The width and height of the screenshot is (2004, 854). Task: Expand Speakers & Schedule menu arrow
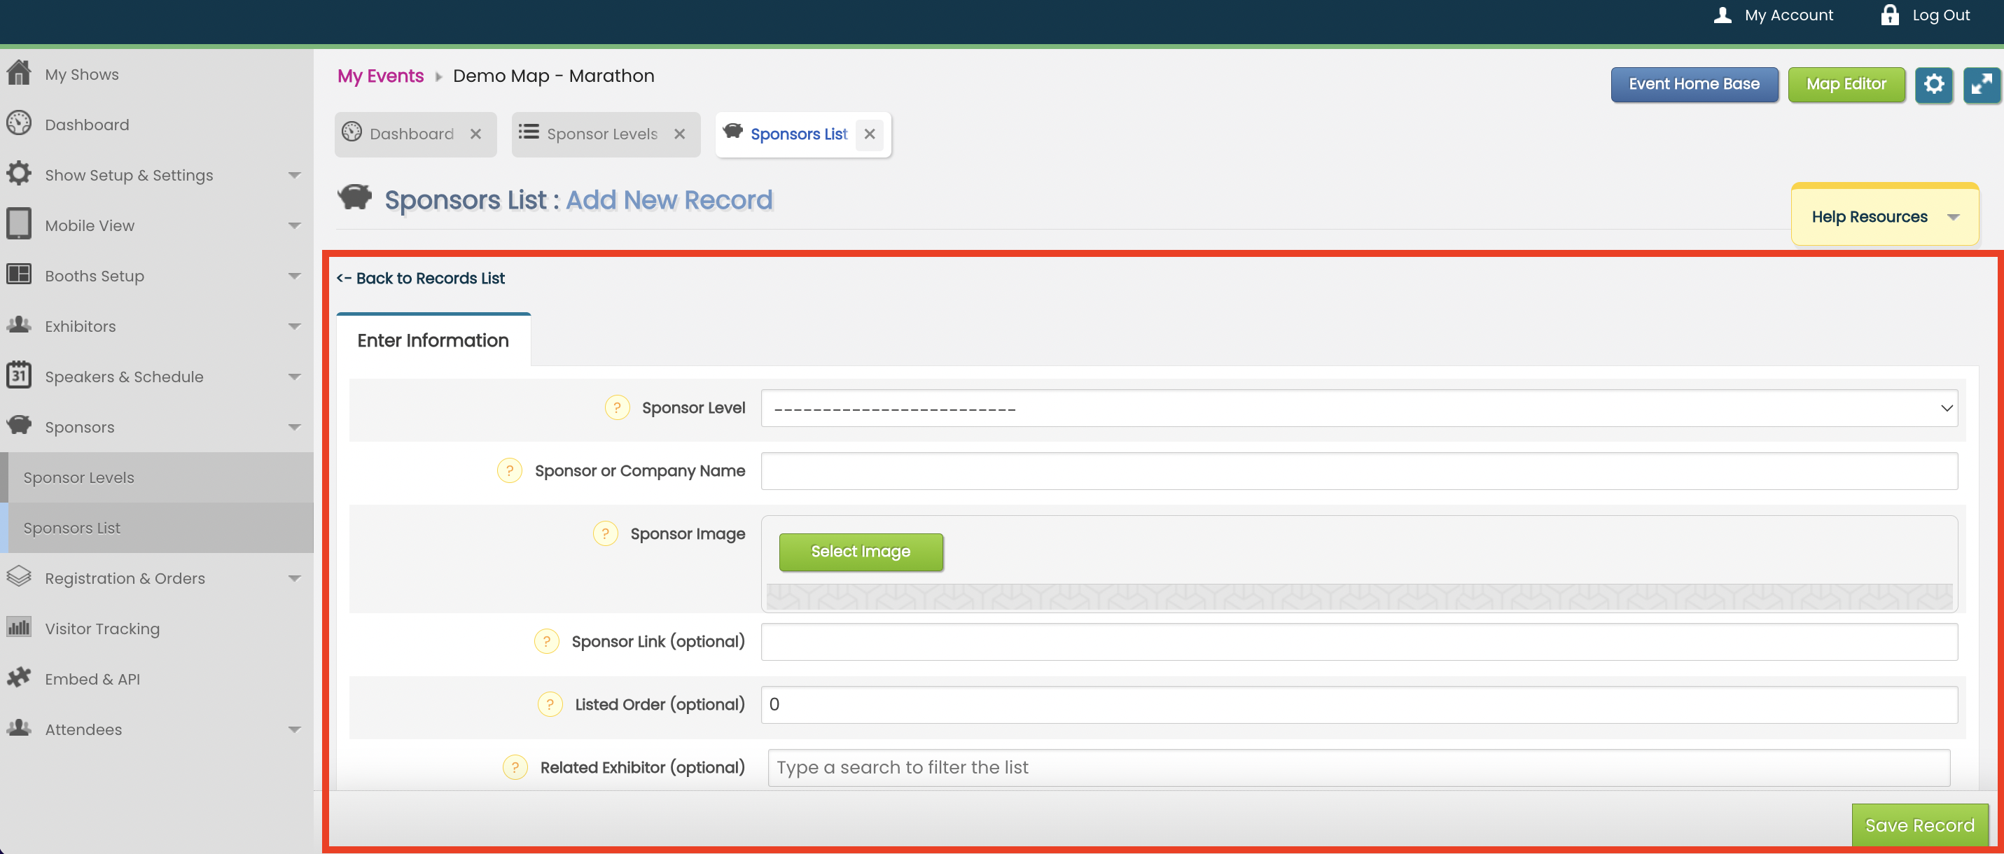click(x=294, y=377)
